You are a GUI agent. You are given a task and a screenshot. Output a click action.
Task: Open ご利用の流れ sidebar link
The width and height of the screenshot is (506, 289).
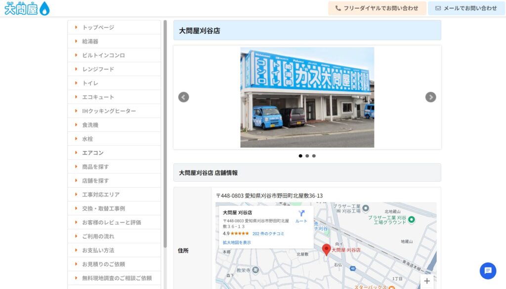click(114, 236)
